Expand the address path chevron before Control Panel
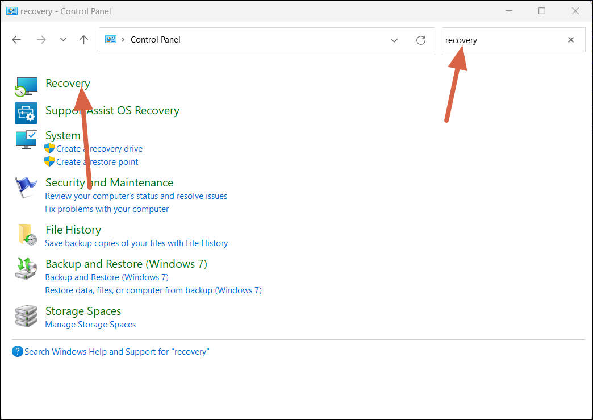This screenshot has width=593, height=420. pyautogui.click(x=123, y=40)
